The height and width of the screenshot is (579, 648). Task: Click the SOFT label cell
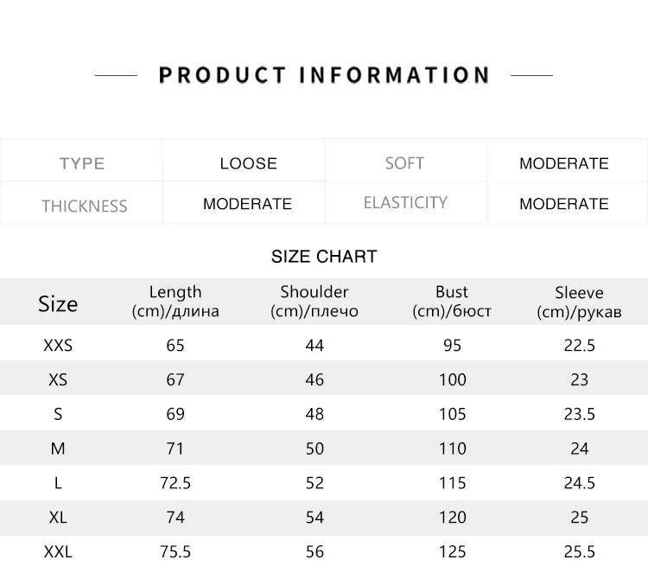404,163
